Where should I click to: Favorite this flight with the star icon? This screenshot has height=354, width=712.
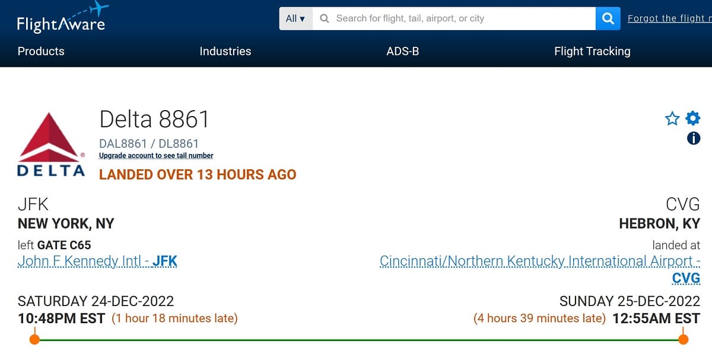pyautogui.click(x=672, y=119)
